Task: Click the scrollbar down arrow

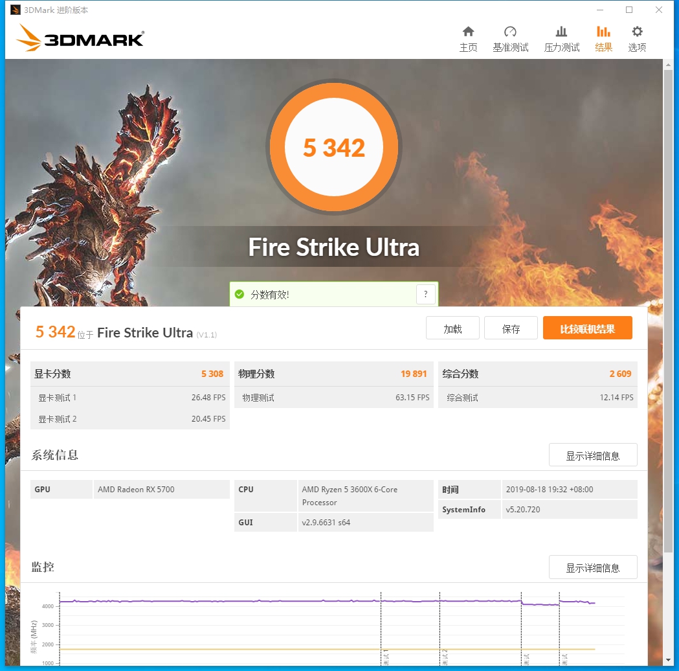Action: 668,660
